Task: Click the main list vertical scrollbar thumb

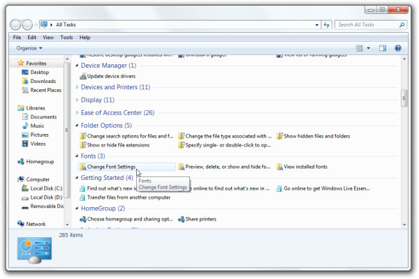Action: pos(404,98)
